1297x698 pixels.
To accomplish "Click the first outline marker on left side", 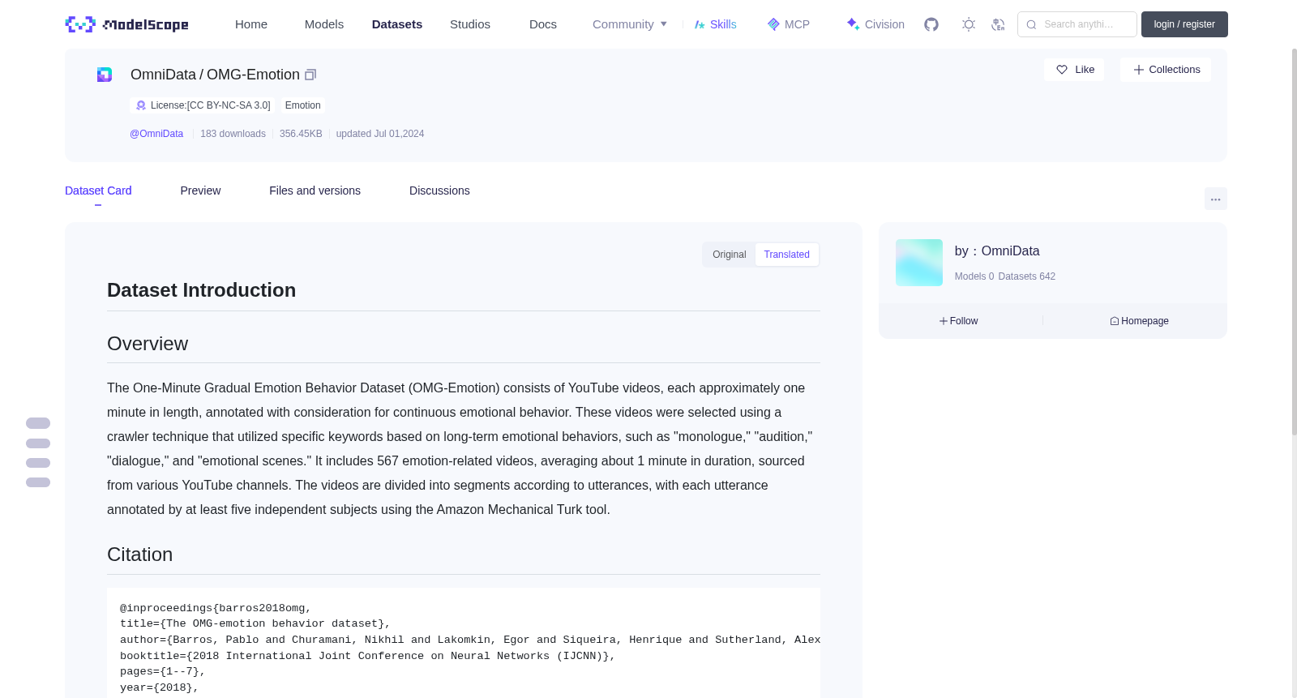I will pyautogui.click(x=38, y=423).
